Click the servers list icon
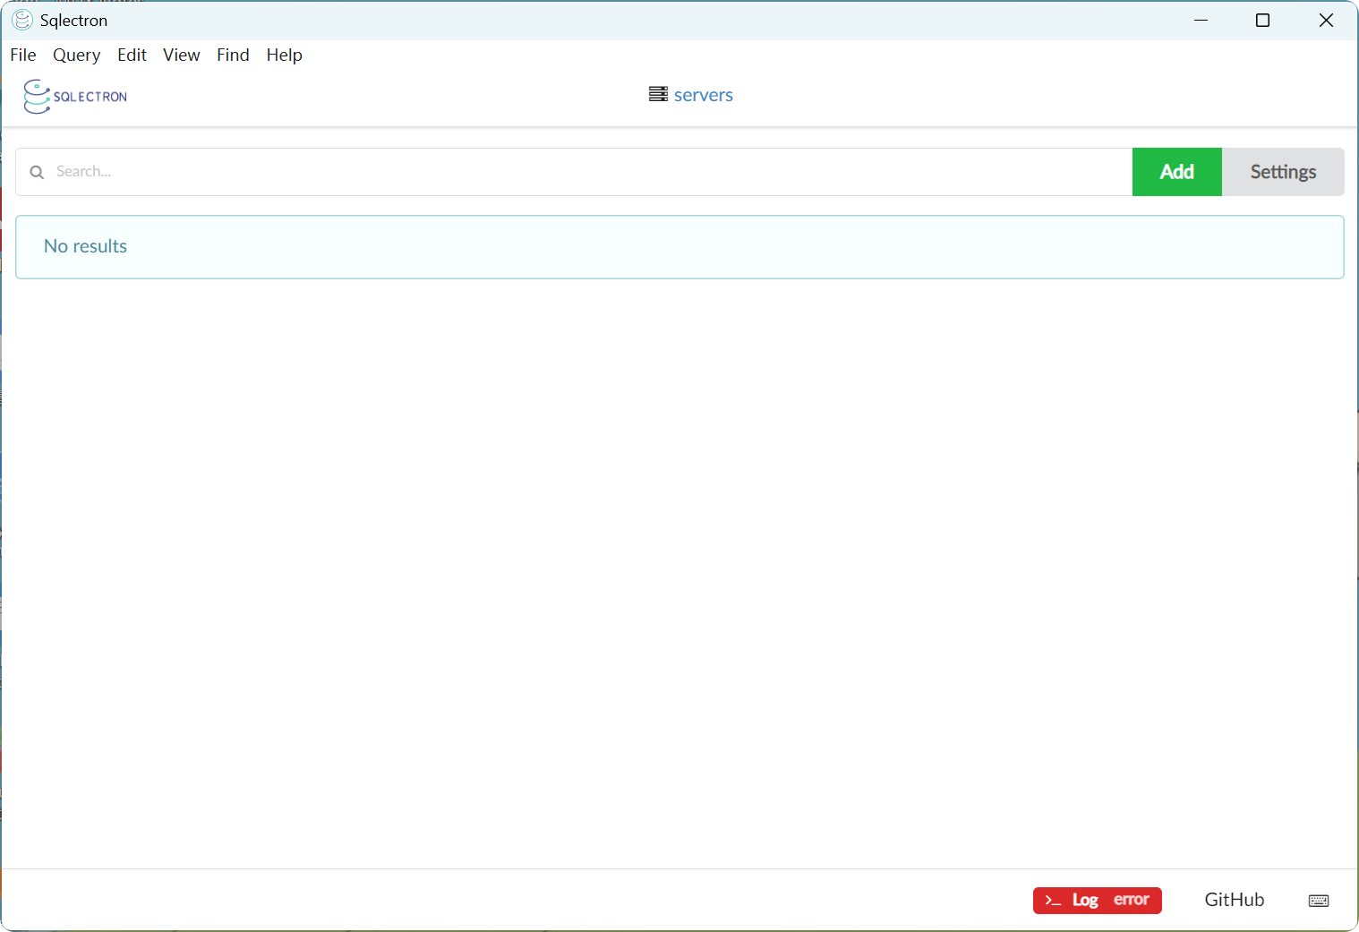The width and height of the screenshot is (1359, 932). (x=658, y=94)
